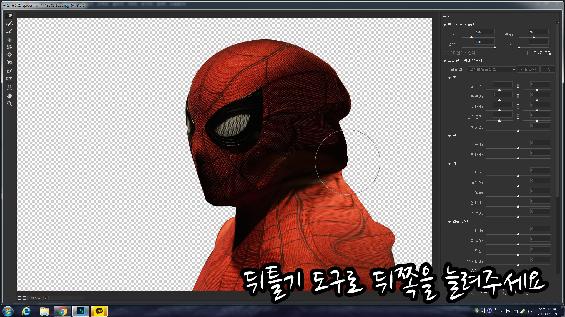Open the zoom percentage dropdown arrow
Image resolution: width=565 pixels, height=317 pixels.
46,298
